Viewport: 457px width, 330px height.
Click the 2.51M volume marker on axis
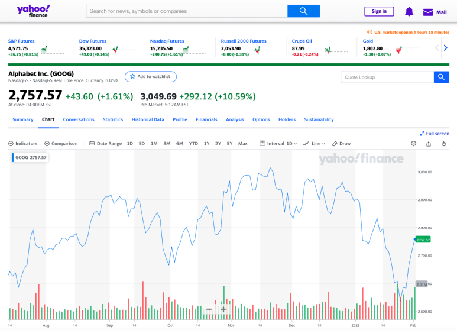tap(422, 284)
